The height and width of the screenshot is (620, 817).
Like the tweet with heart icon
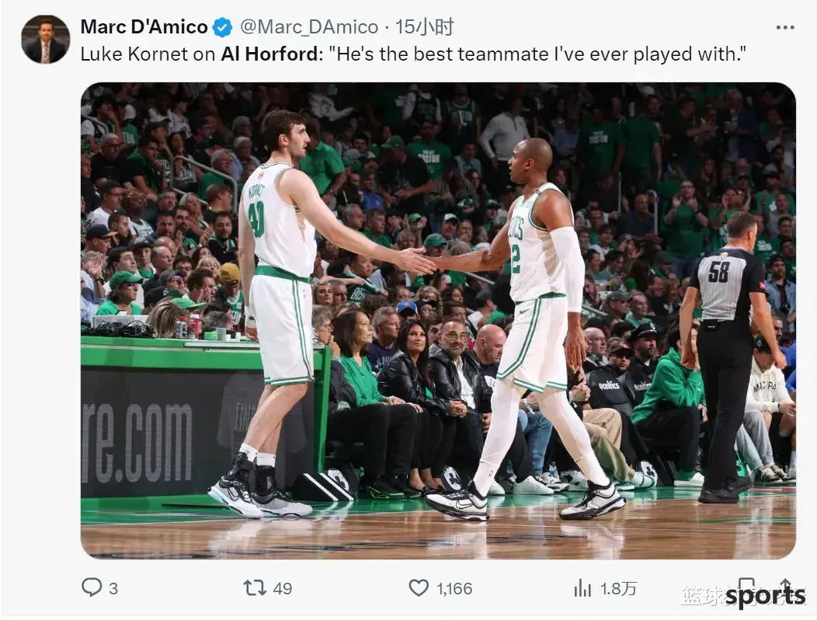(x=419, y=588)
